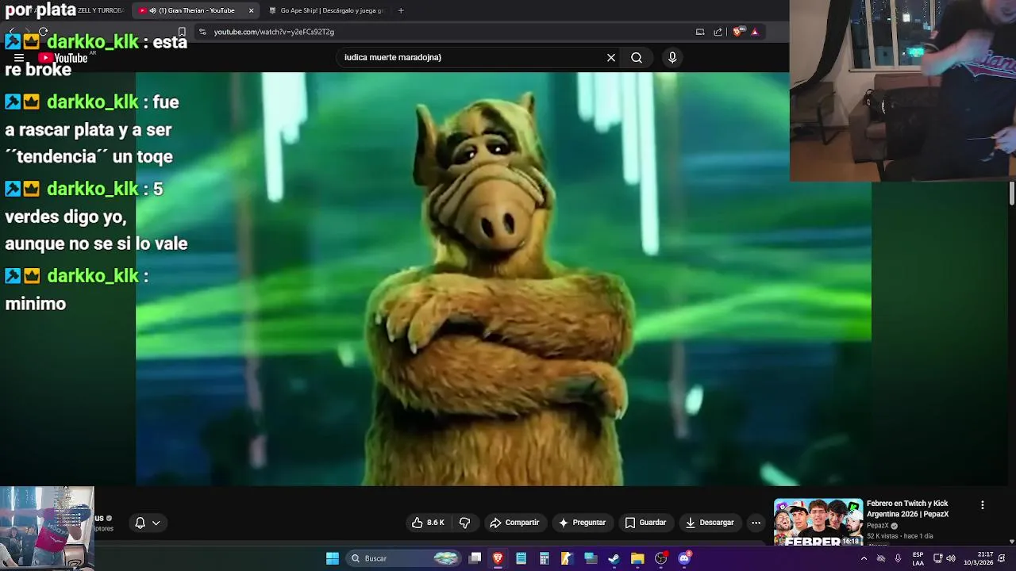Click the tray microphone icon

[x=898, y=558]
